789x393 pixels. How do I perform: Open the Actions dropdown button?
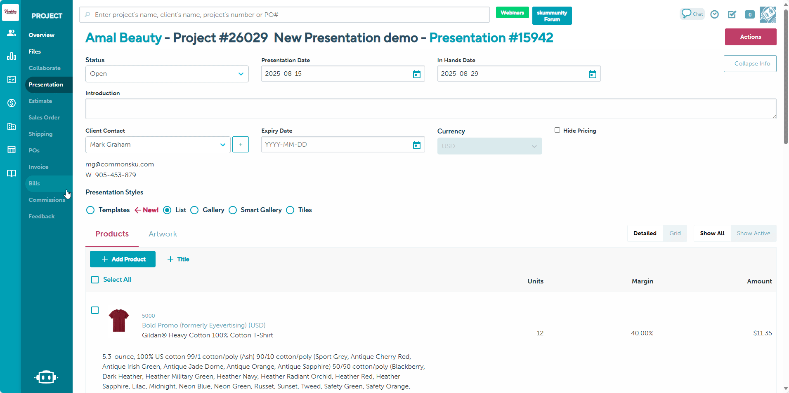click(x=750, y=37)
